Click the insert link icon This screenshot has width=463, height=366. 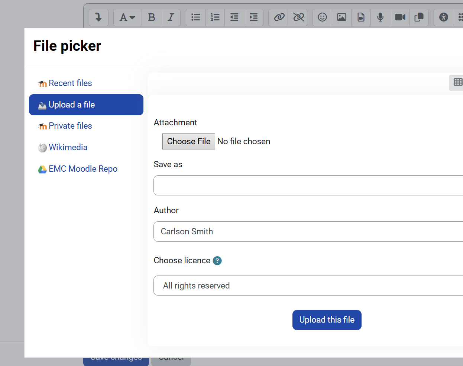pyautogui.click(x=279, y=17)
